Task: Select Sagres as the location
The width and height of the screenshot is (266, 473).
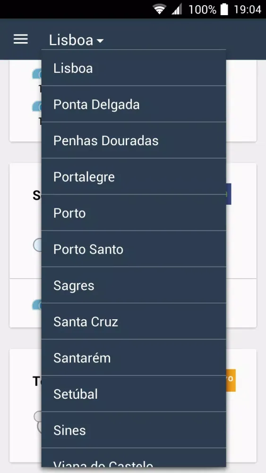Action: pos(134,285)
